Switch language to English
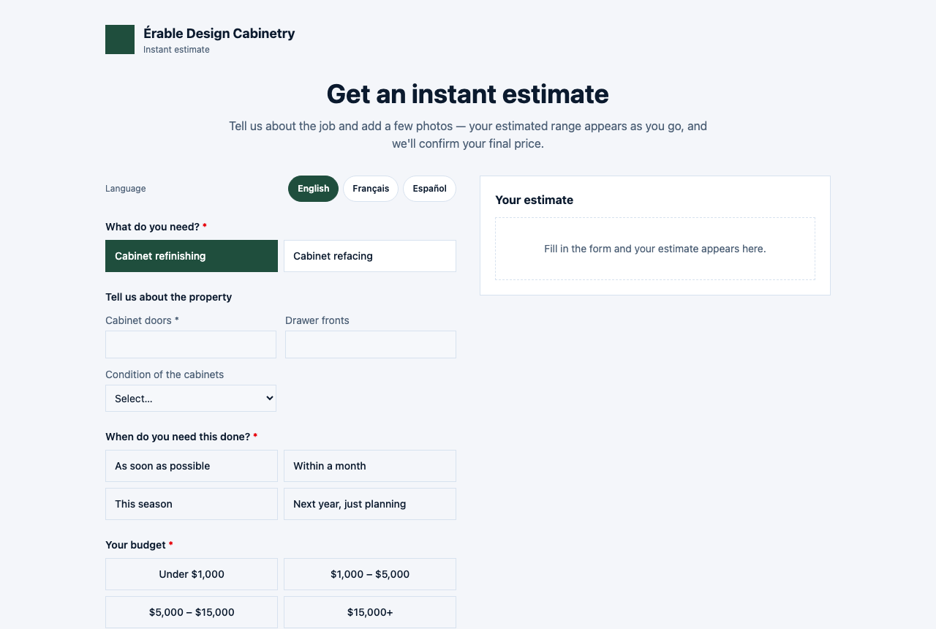 (313, 189)
